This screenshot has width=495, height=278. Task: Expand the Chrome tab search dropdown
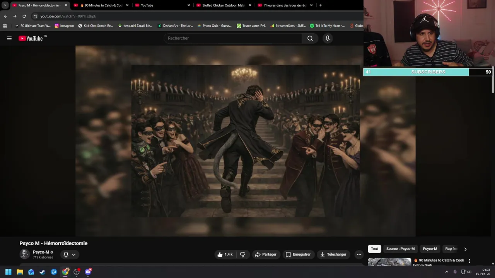tap(5, 5)
